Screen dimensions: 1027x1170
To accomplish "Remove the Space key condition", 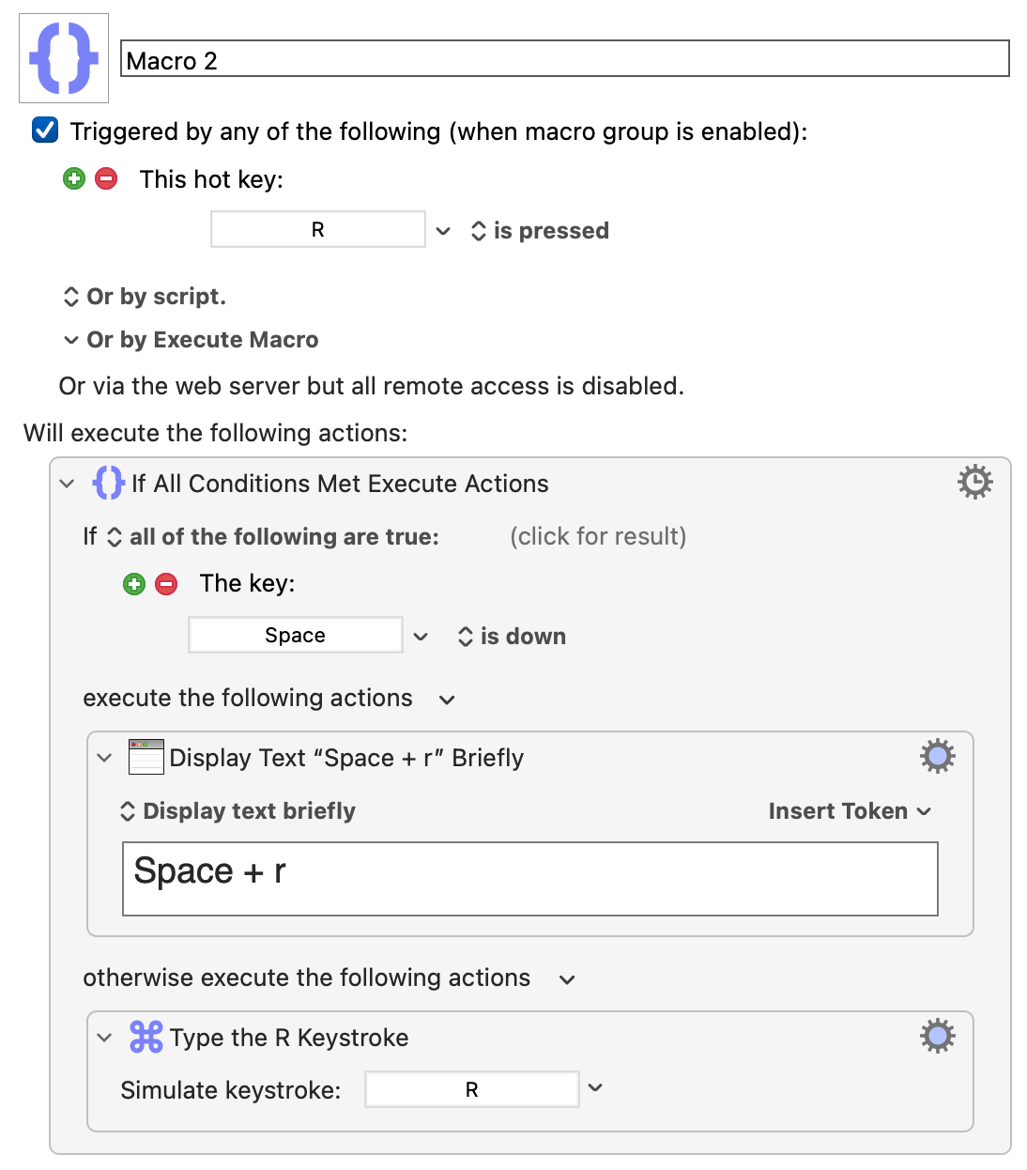I will click(166, 584).
